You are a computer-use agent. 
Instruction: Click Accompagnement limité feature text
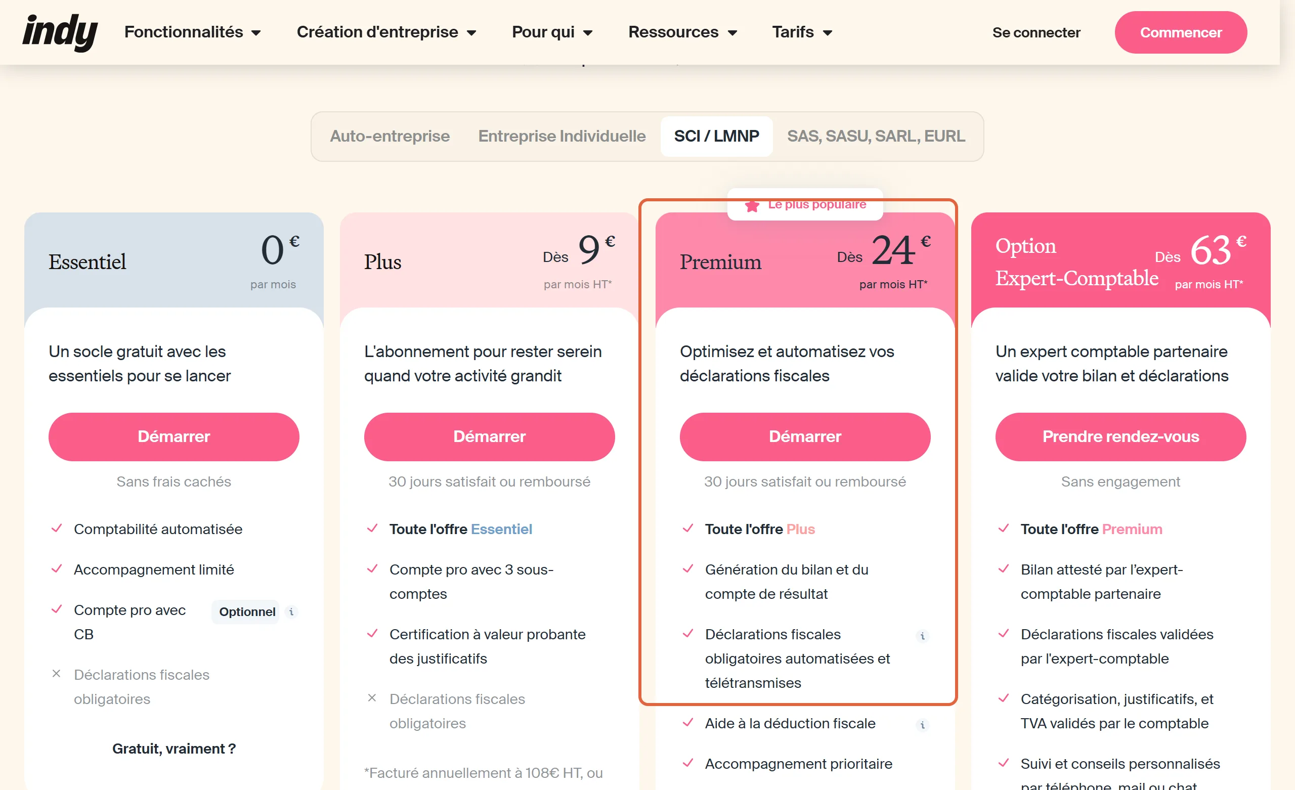[x=154, y=570]
